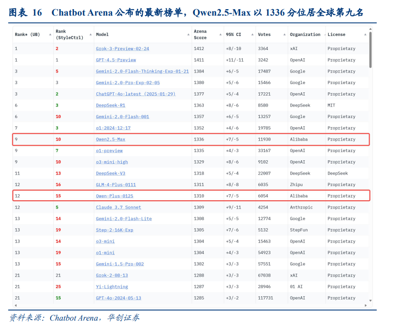Open the Qwen-Plus-0125 model link
Viewport: 393px width, 327px height.
(114, 196)
